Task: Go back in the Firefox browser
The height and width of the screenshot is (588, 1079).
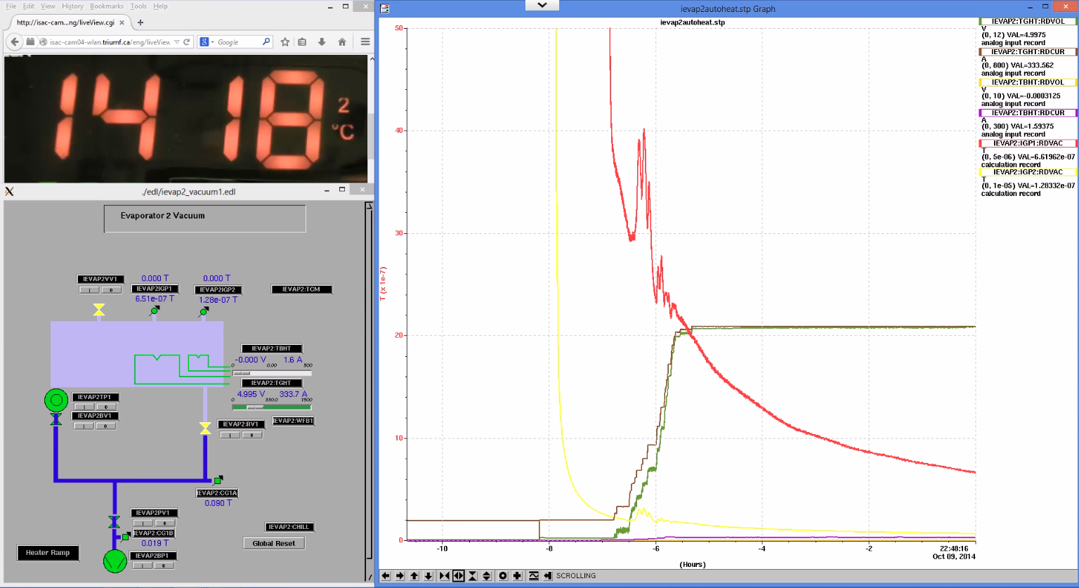Action: (x=15, y=42)
